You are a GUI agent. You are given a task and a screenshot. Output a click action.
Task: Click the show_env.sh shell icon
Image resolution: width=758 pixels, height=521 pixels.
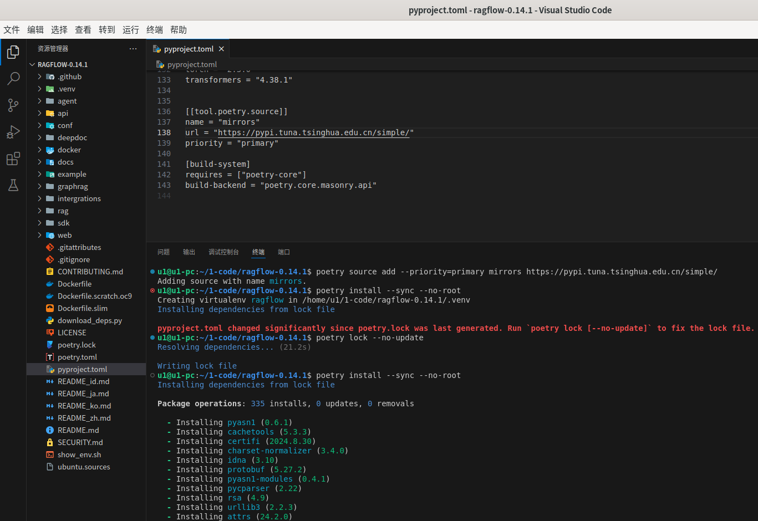[x=50, y=454]
